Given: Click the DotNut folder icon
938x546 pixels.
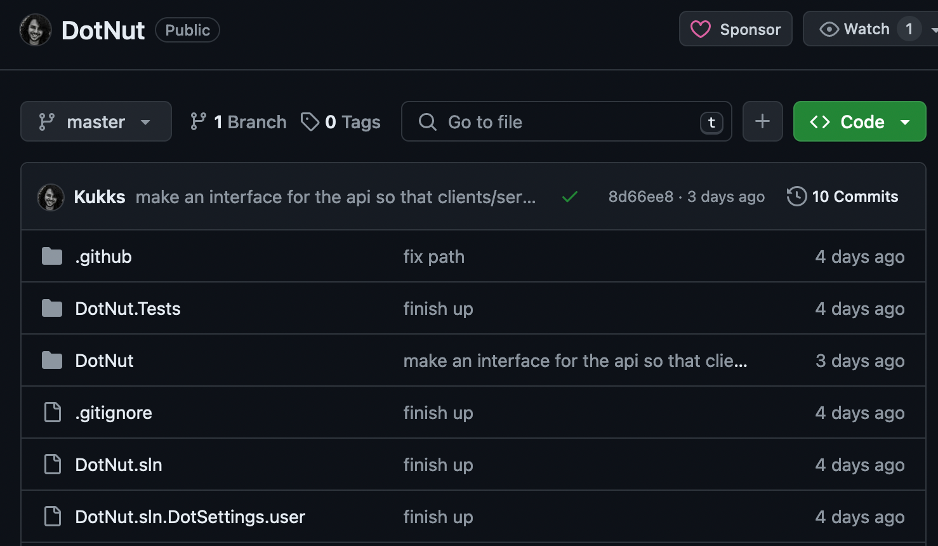Looking at the screenshot, I should [x=52, y=361].
